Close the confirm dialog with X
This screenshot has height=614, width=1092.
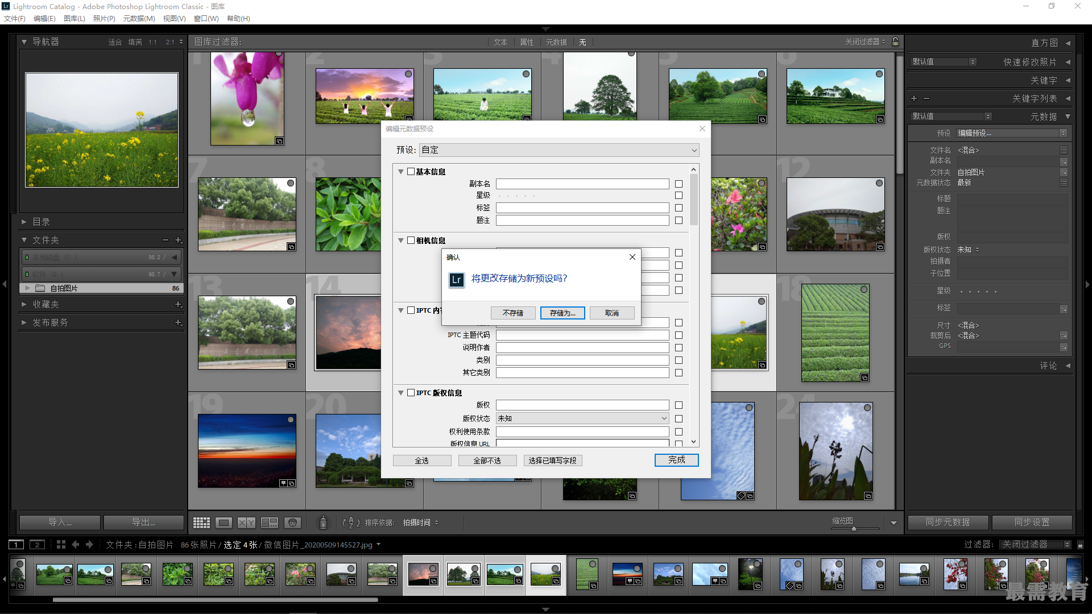point(632,257)
